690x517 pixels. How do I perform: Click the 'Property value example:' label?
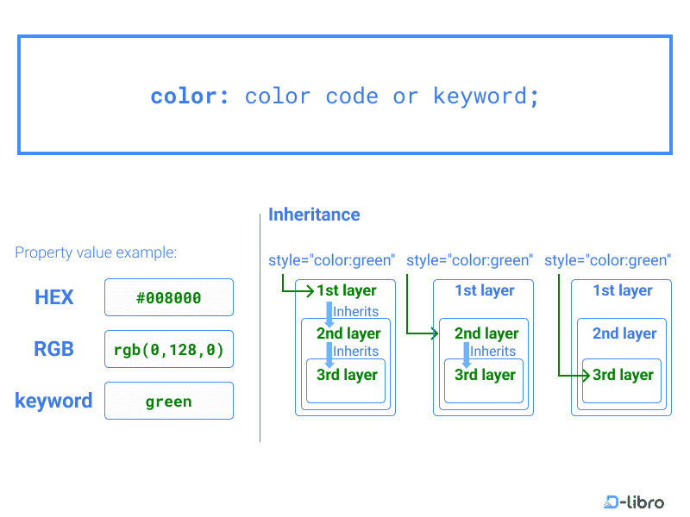[96, 252]
